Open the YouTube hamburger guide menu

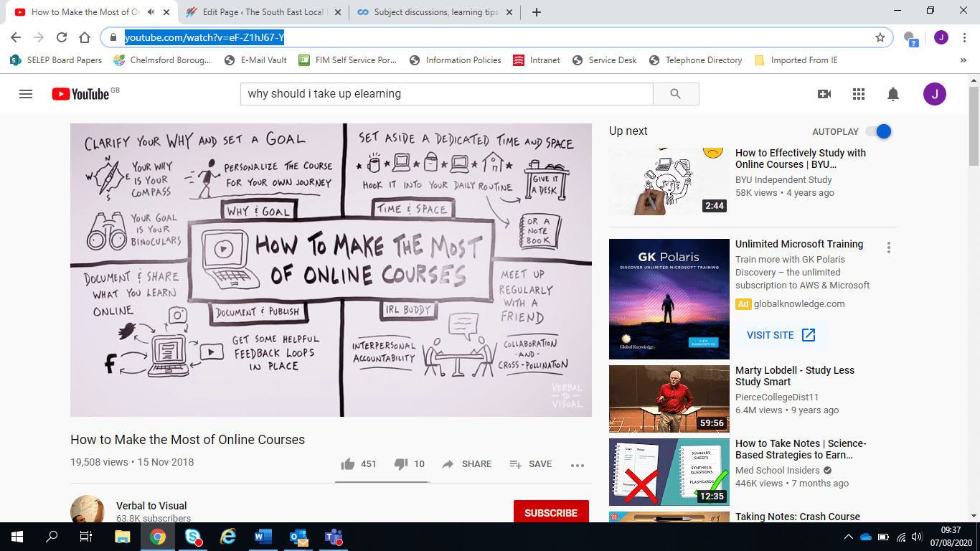pos(26,94)
